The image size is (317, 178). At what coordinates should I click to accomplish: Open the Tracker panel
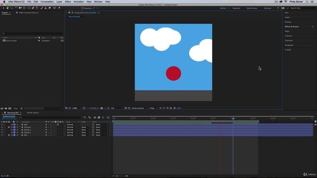click(x=288, y=50)
